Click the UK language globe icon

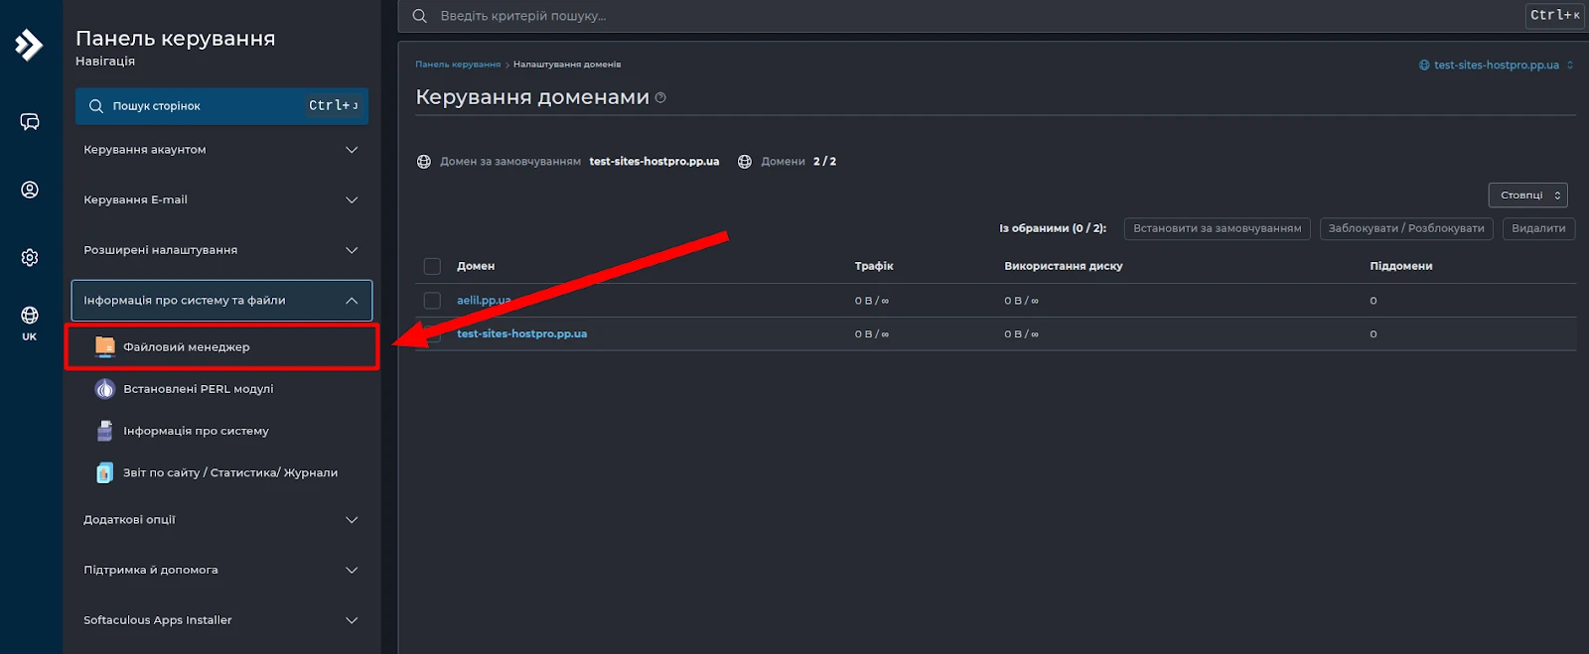[x=30, y=316]
